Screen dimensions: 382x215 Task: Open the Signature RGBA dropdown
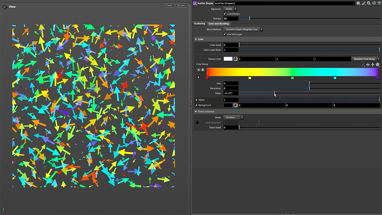tap(230, 9)
